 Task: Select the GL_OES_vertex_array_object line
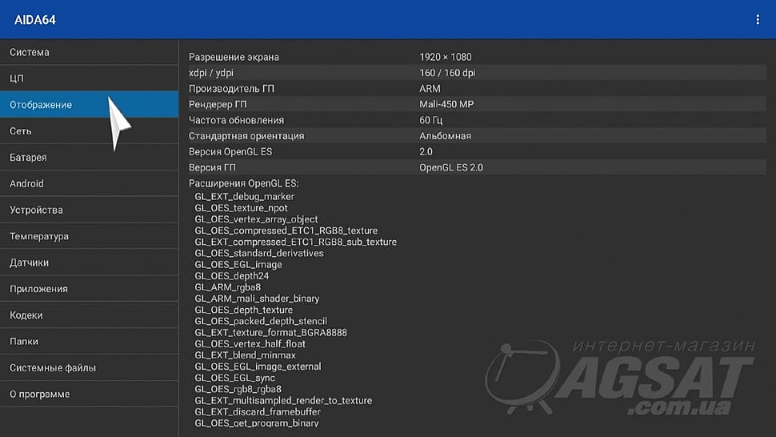(x=256, y=219)
